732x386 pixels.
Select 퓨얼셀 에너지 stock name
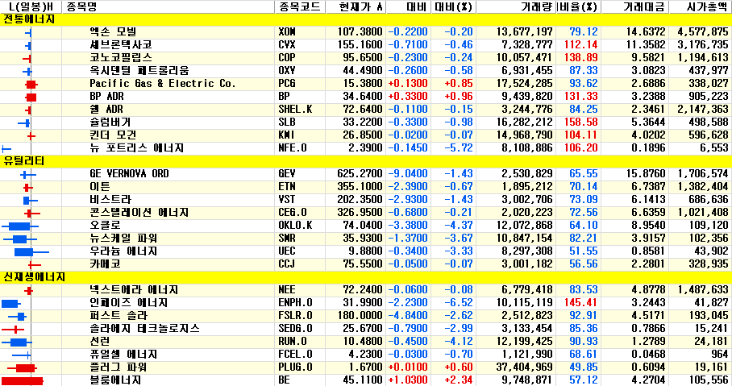123,355
